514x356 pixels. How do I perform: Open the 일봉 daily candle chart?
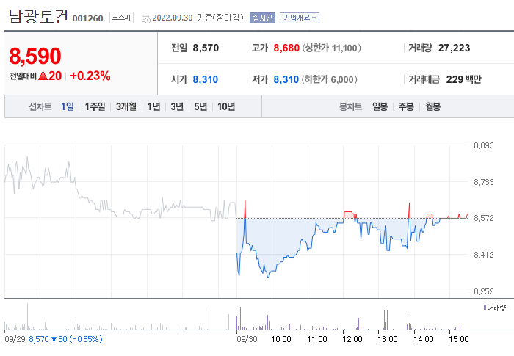[x=380, y=106]
